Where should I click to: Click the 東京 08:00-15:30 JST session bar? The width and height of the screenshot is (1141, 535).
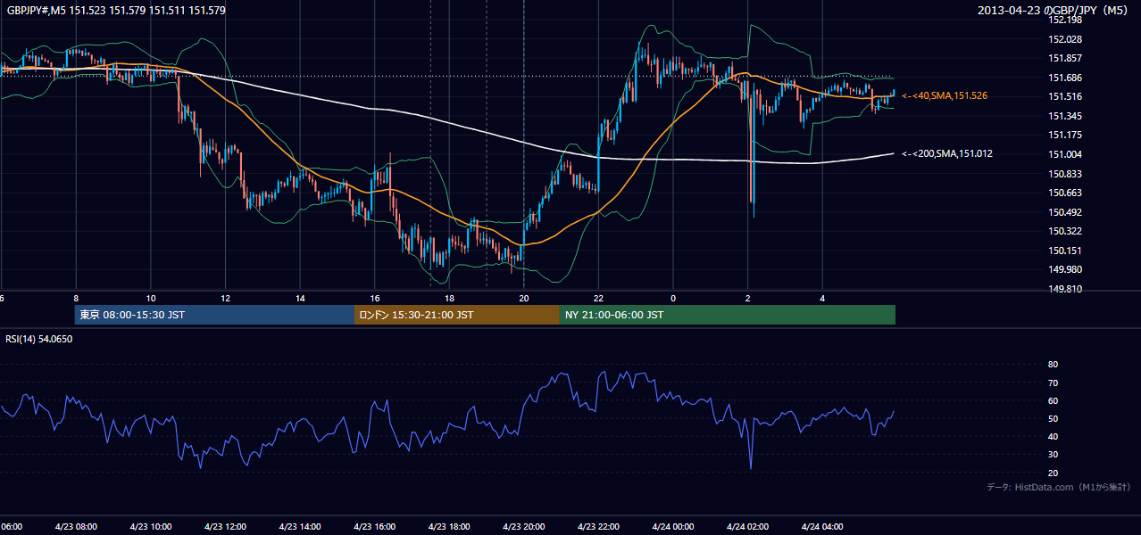point(215,315)
